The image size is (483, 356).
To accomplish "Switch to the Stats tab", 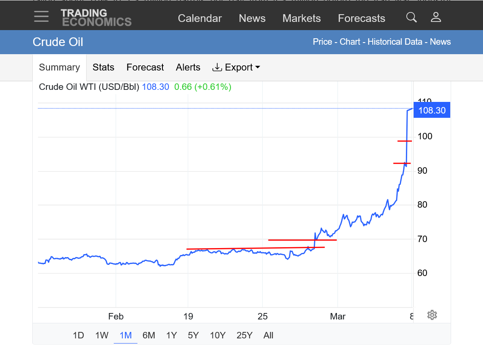I will (x=103, y=68).
